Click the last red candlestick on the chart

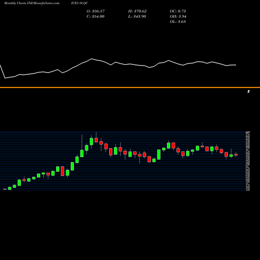pos(236,154)
